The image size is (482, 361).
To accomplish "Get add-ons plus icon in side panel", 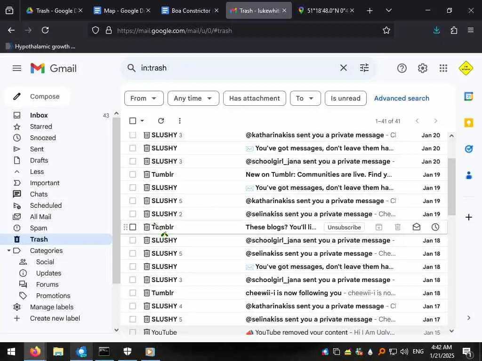I will pos(468,217).
